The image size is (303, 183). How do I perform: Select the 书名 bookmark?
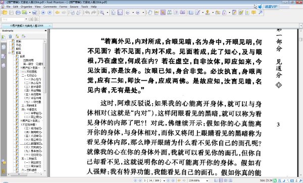(x=19, y=45)
